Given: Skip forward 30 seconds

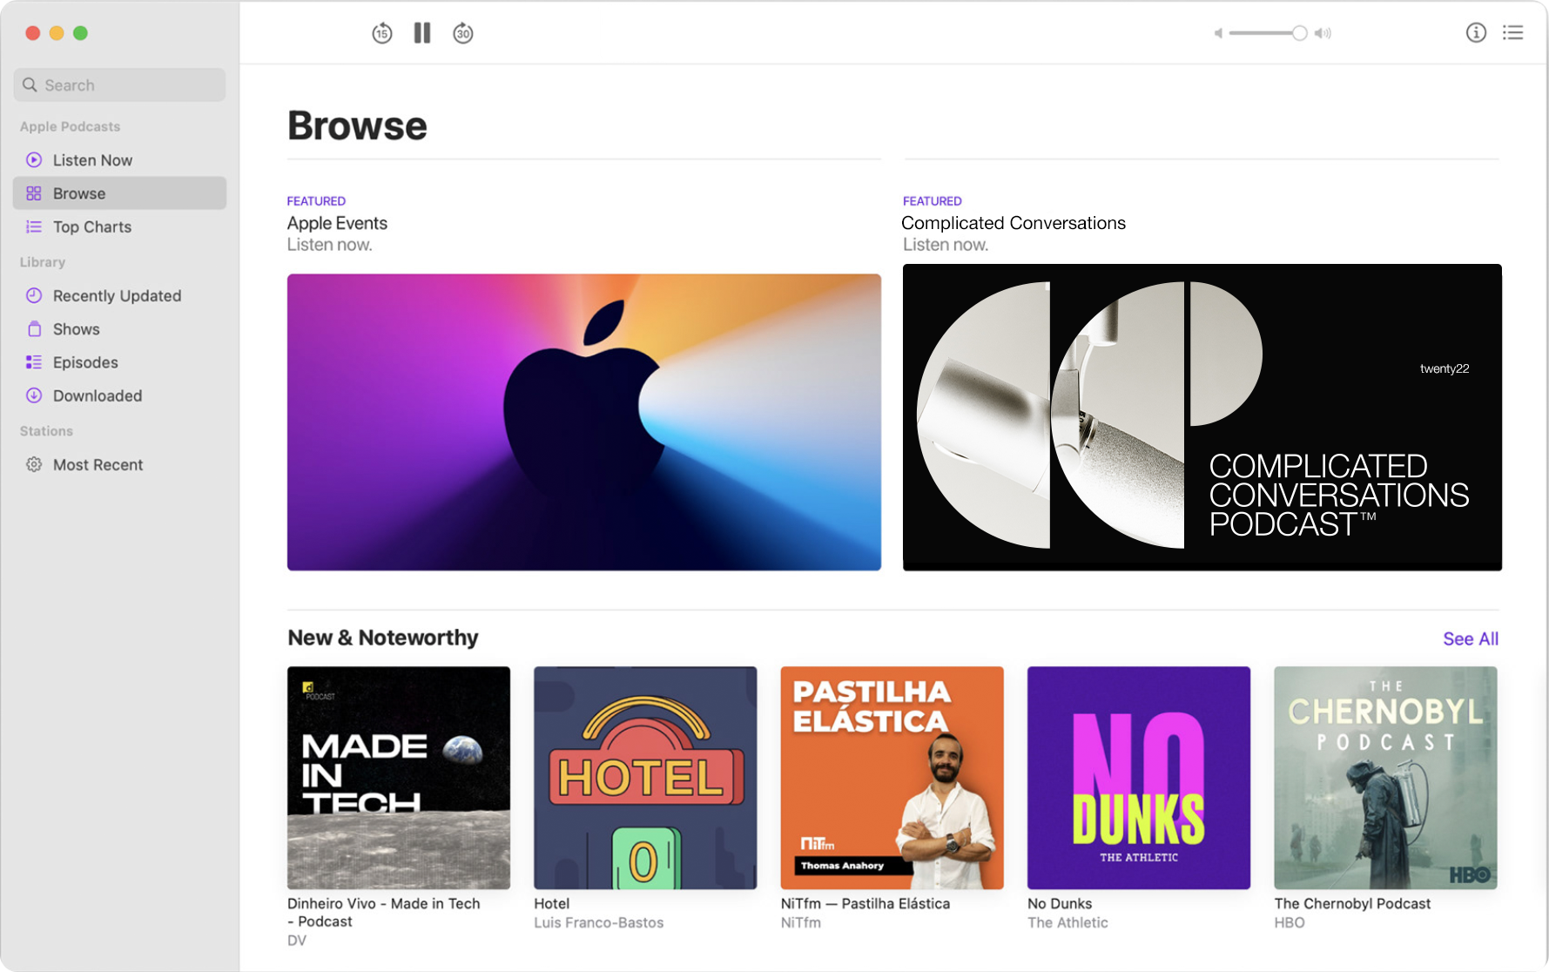Looking at the screenshot, I should (x=463, y=33).
